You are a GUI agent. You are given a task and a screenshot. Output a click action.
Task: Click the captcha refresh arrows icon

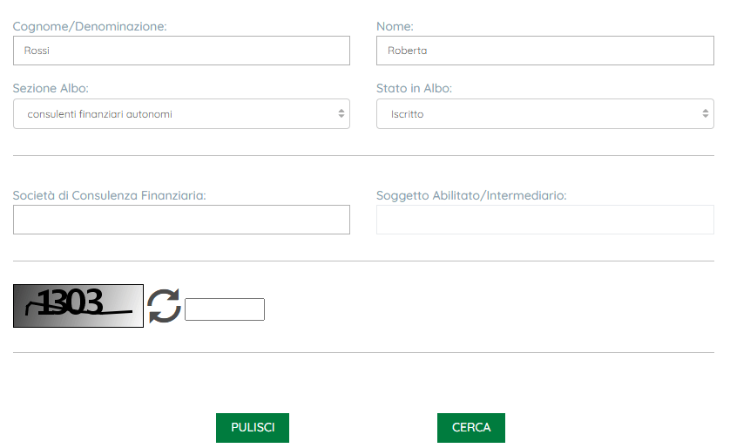[164, 306]
